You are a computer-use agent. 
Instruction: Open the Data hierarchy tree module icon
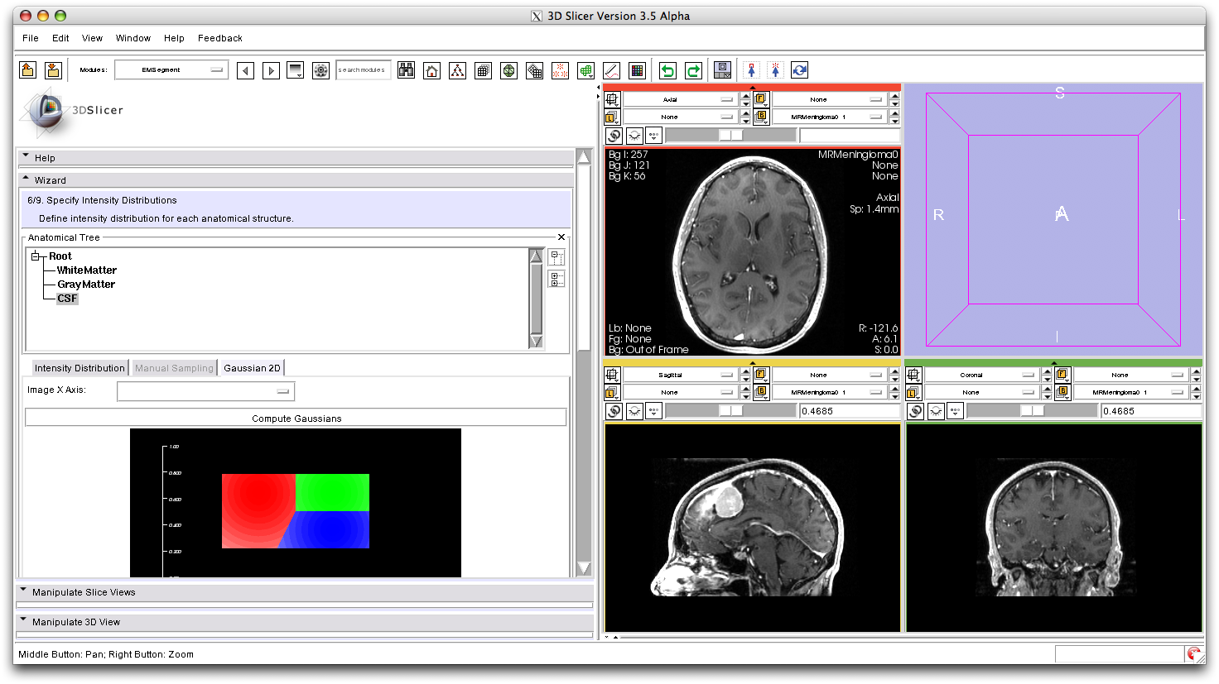point(457,70)
